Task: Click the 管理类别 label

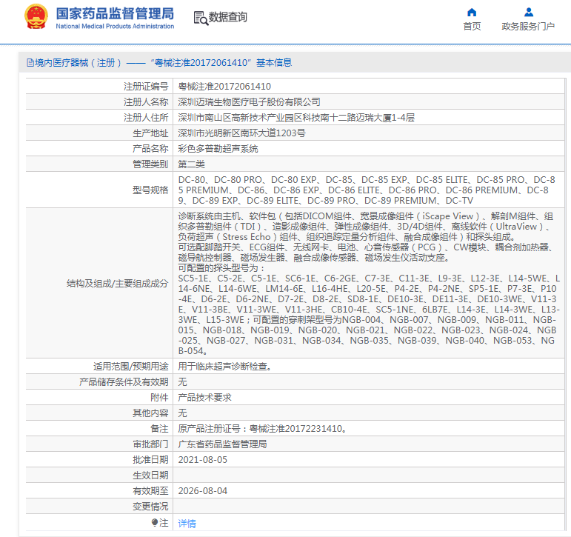Action: (150, 164)
